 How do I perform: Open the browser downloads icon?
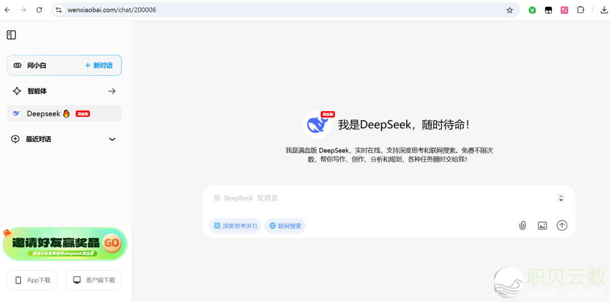604,10
